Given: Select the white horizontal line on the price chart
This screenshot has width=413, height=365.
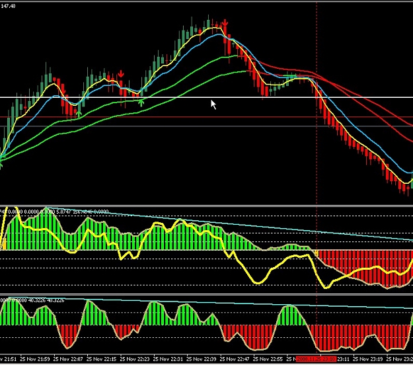Looking at the screenshot, I should (x=206, y=97).
